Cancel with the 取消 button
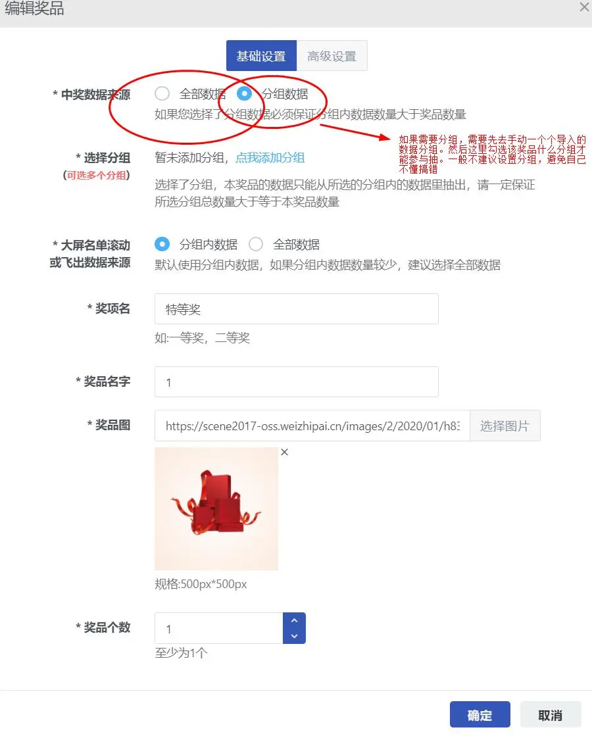Image resolution: width=592 pixels, height=738 pixels. [x=551, y=715]
